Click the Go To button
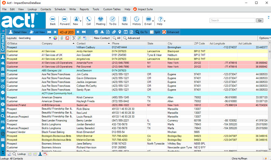 142,32
